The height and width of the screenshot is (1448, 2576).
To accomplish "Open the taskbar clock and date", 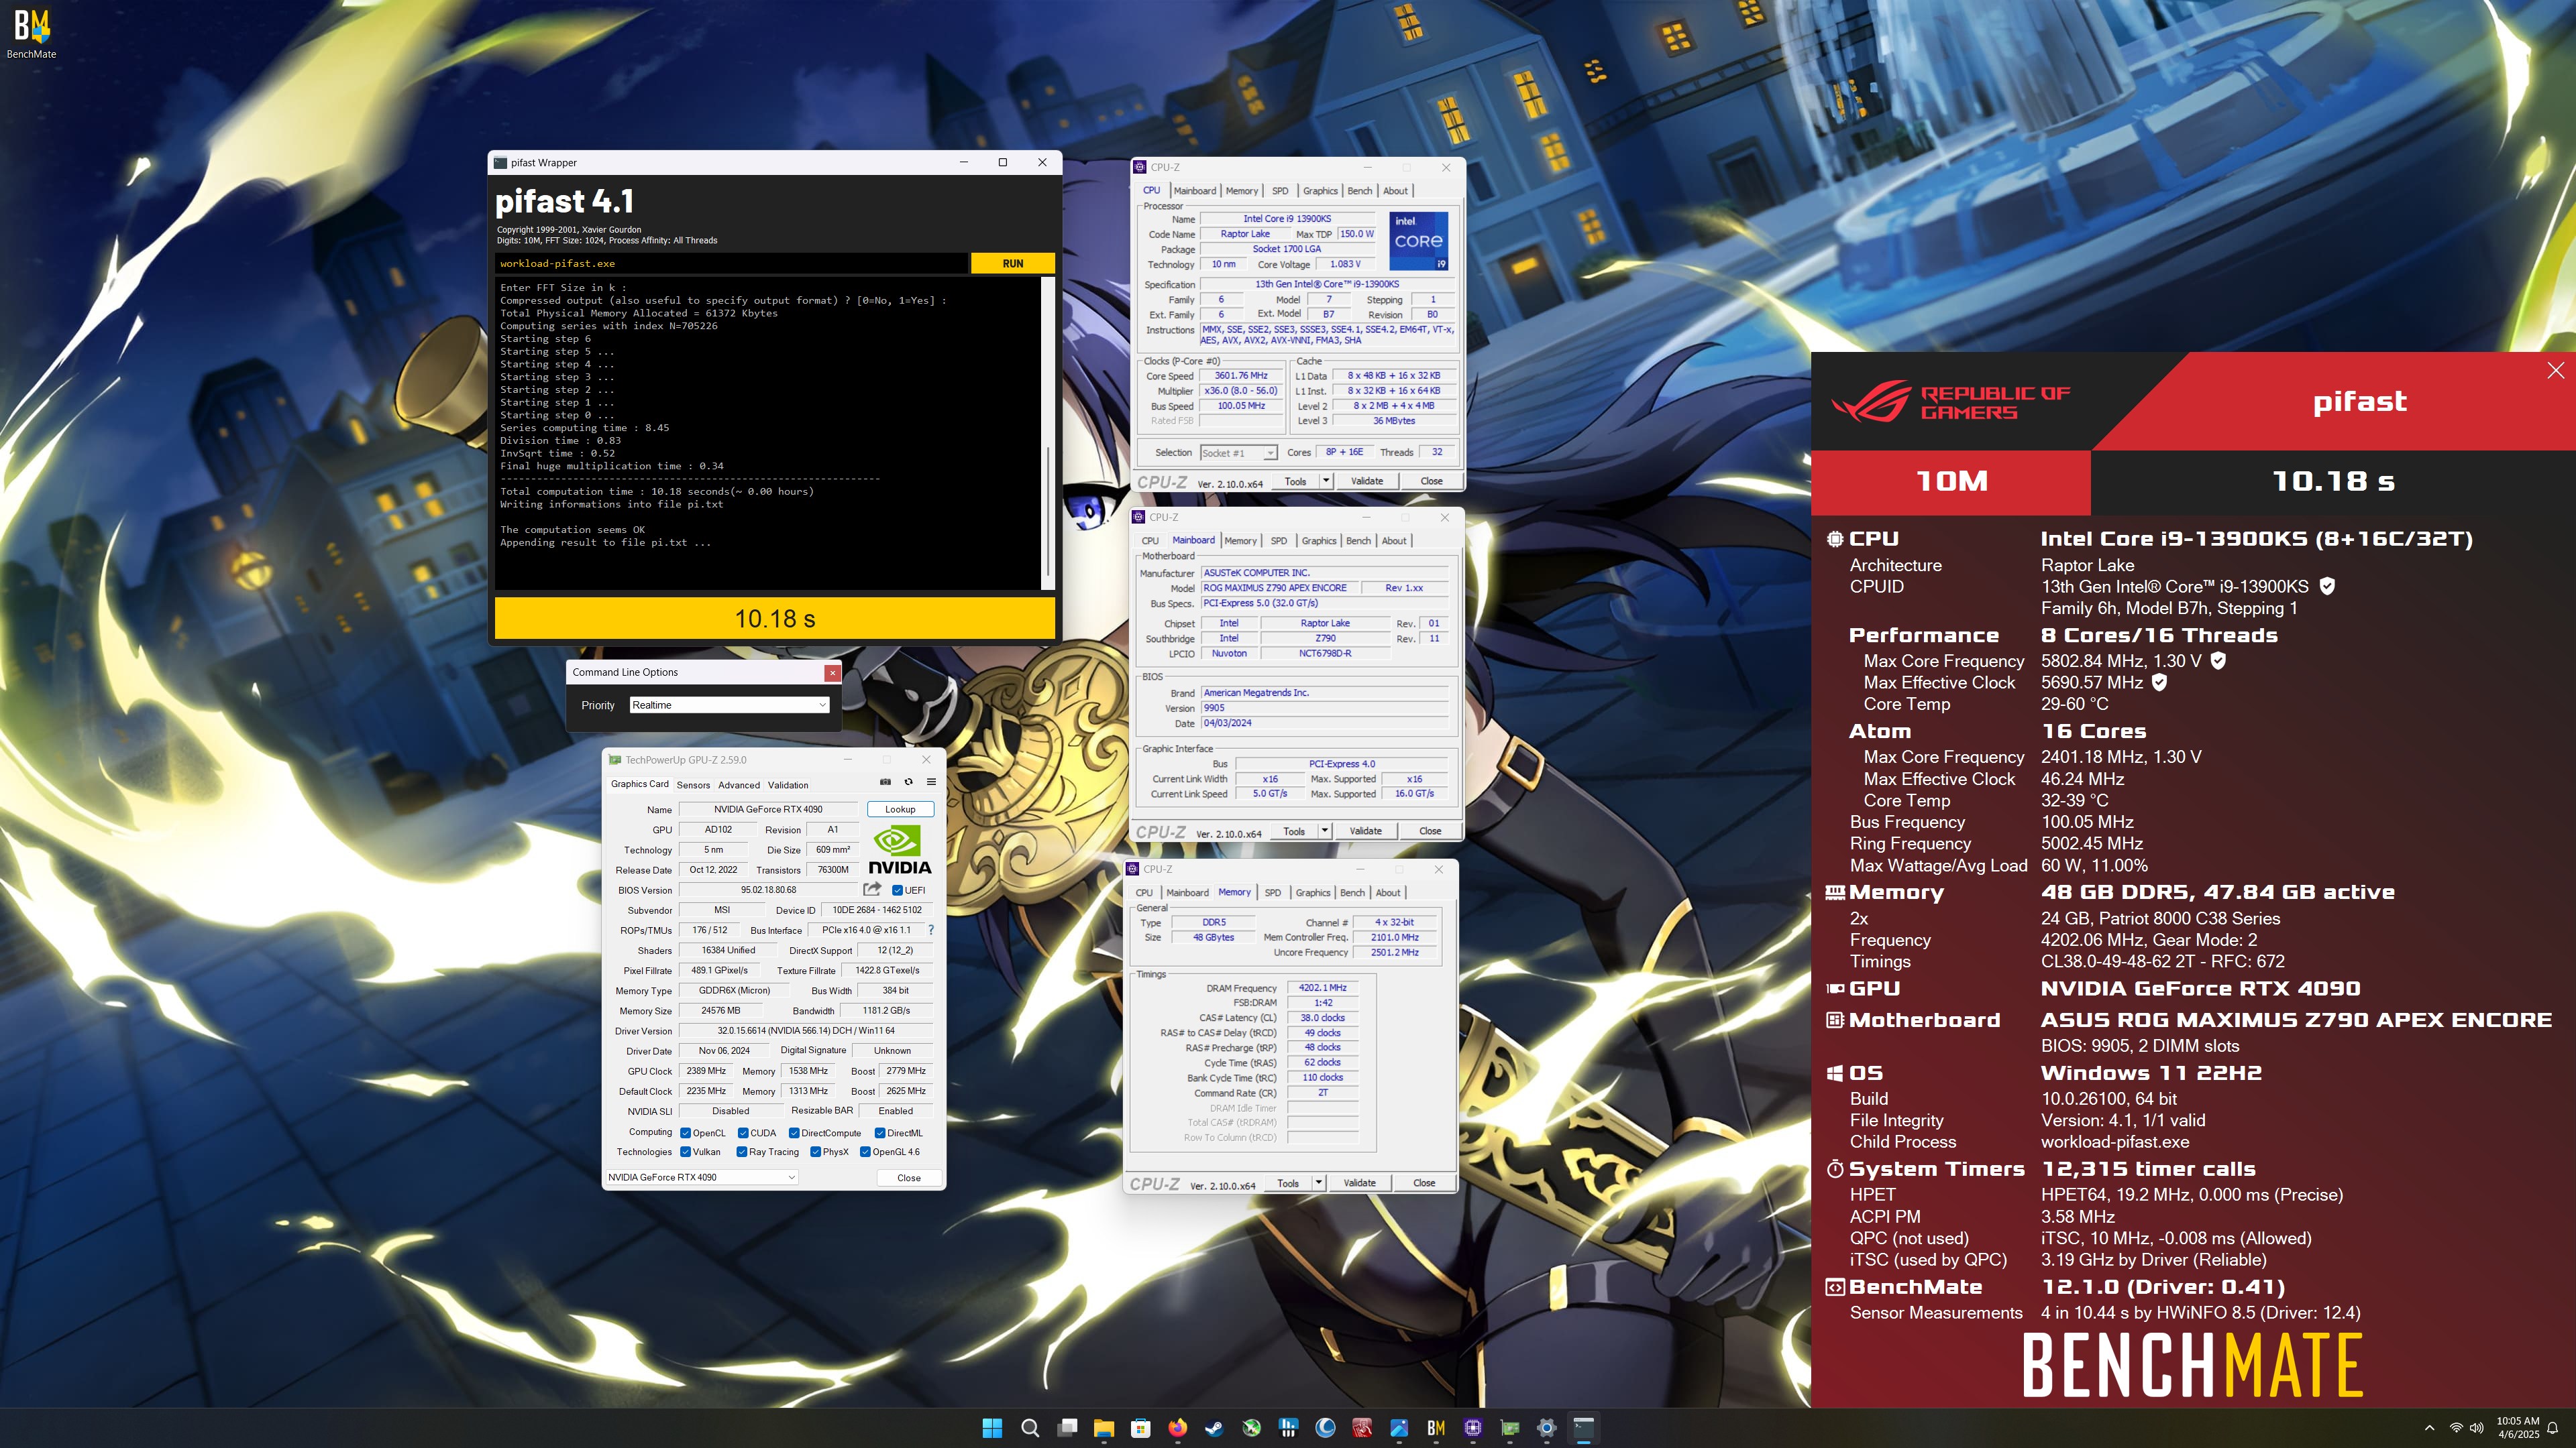I will click(x=2517, y=1428).
